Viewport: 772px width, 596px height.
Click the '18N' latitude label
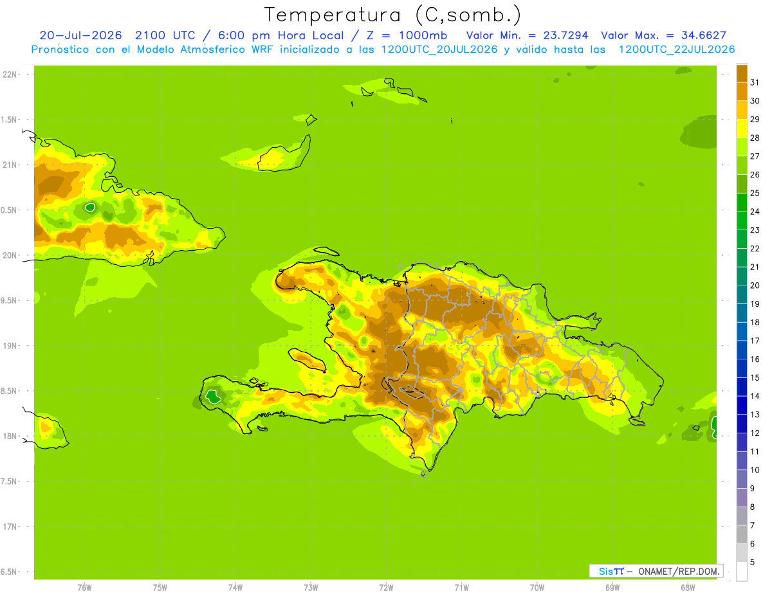click(10, 436)
